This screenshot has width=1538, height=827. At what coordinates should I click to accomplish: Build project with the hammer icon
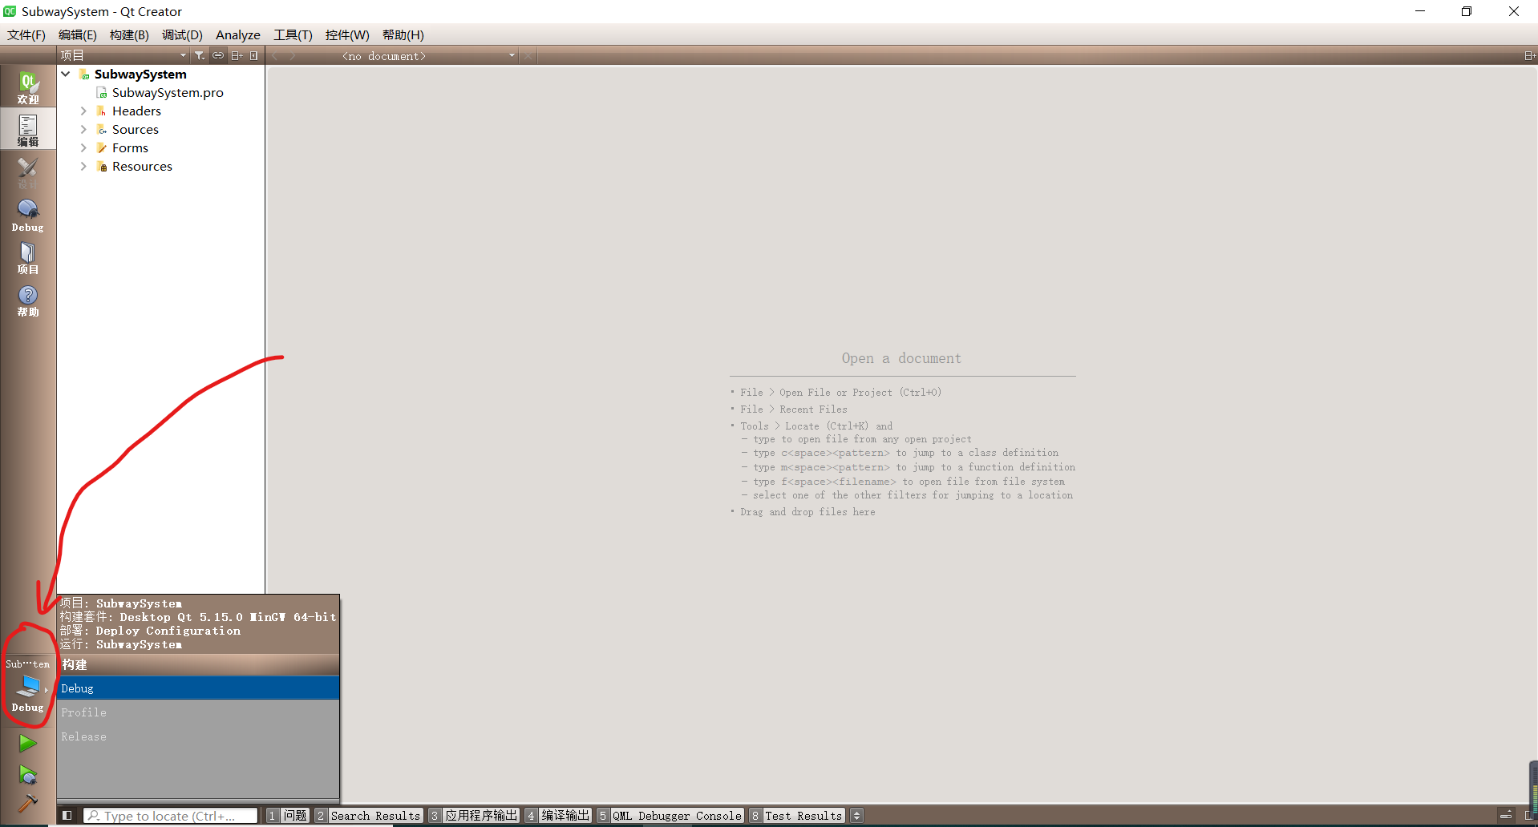[x=28, y=803]
